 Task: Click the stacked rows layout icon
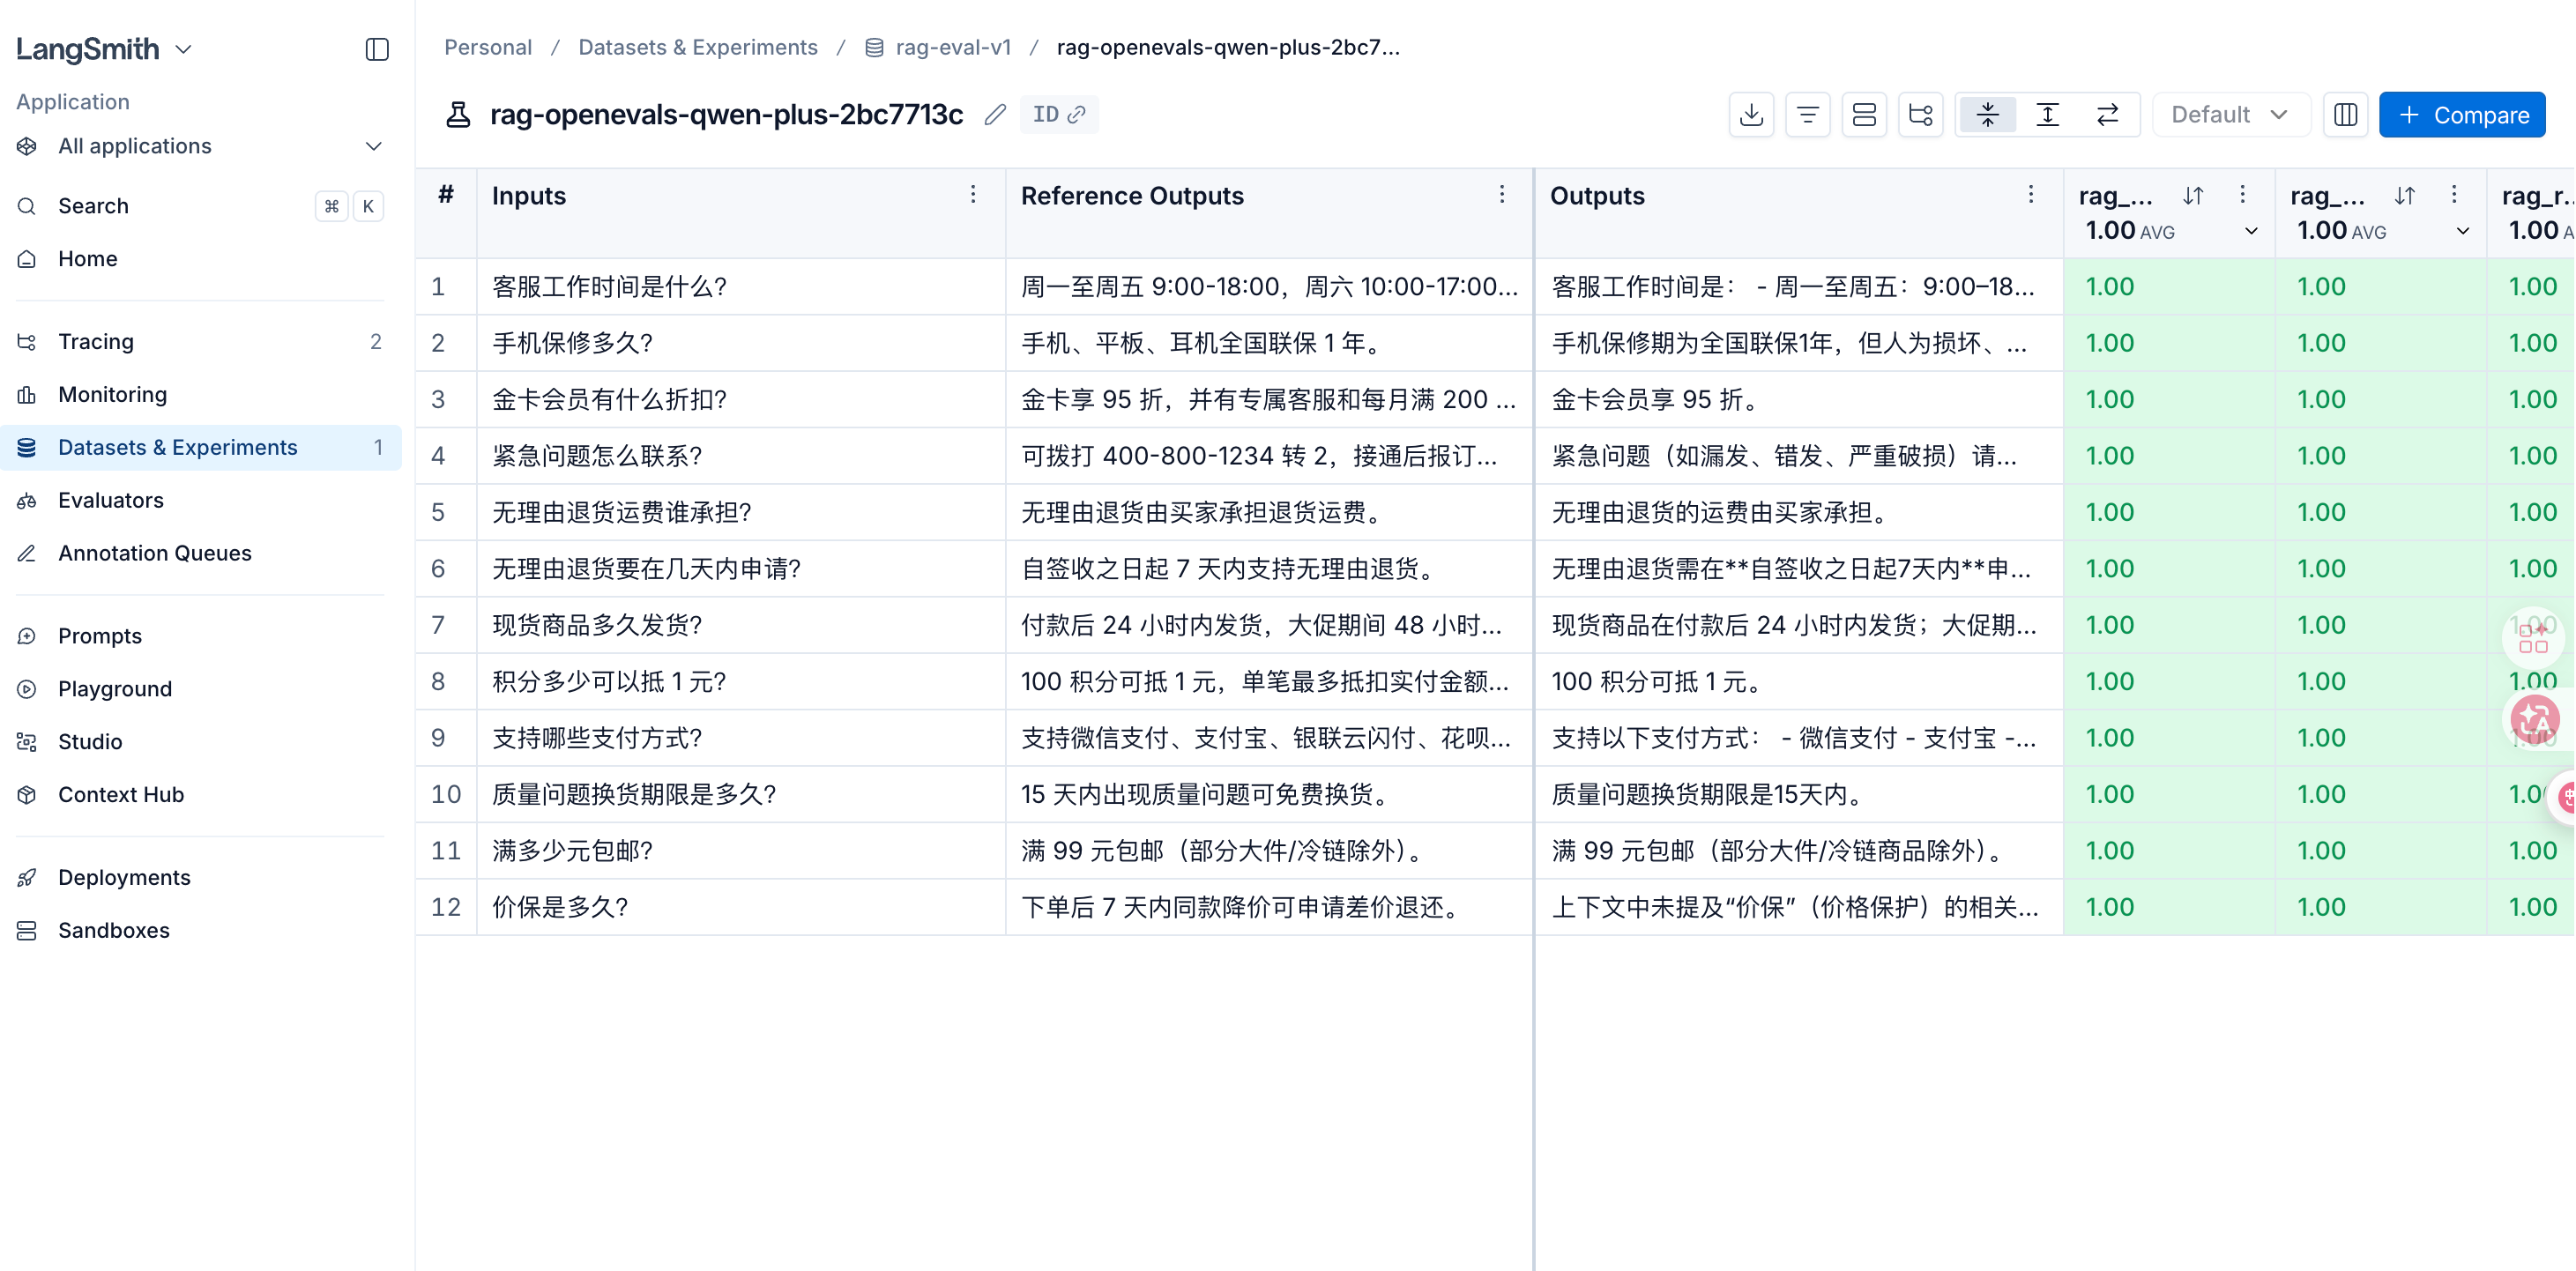point(1864,115)
